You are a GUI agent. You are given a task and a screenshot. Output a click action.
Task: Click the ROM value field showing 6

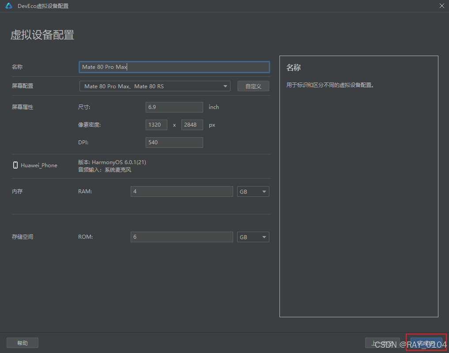(x=181, y=237)
